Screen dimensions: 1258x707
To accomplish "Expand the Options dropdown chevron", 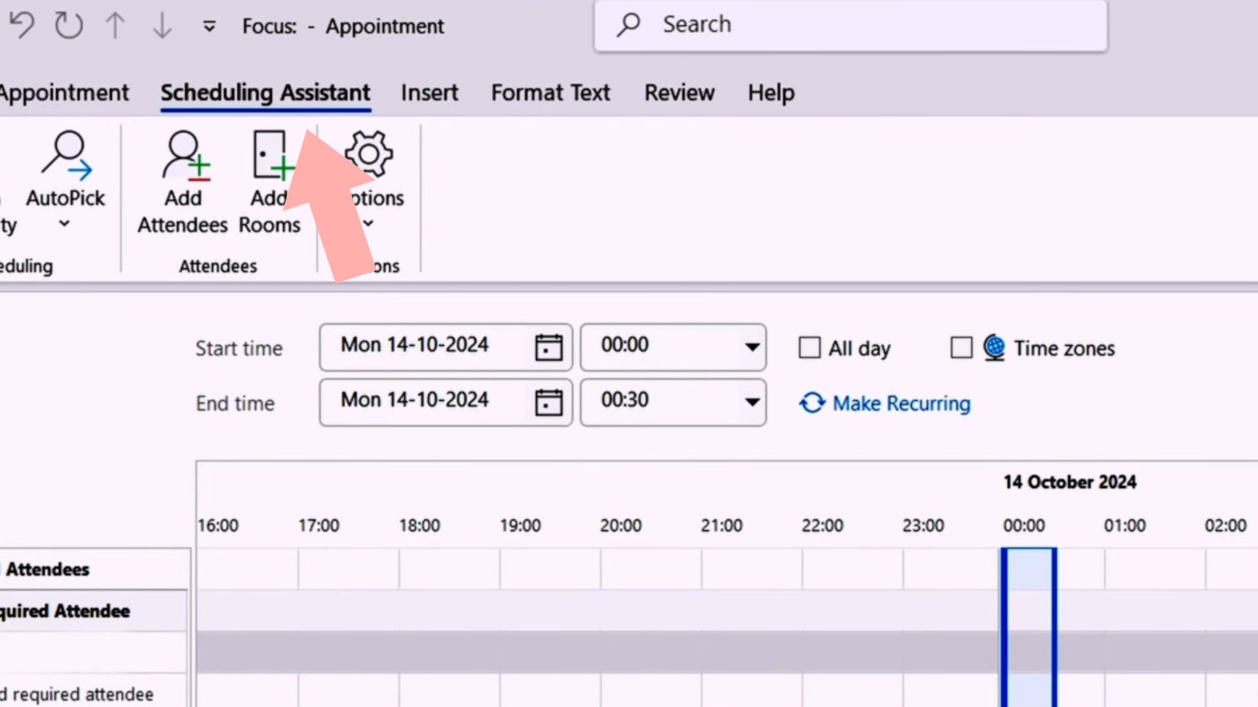I will (x=368, y=223).
